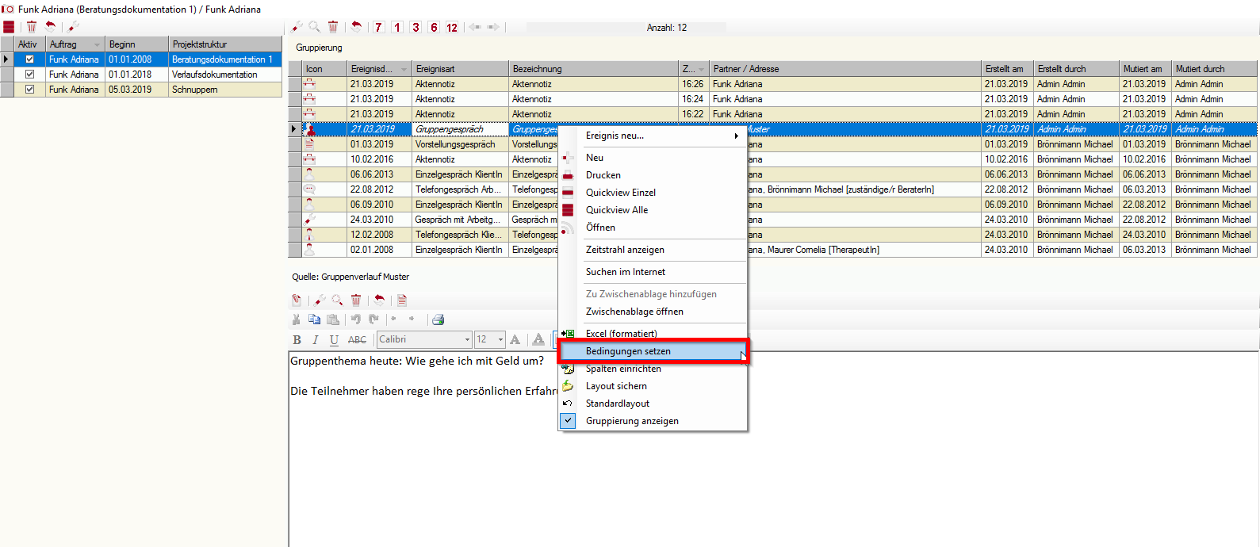Screen dimensions: 1260x547
Task: Click the wrench icon in the events toolbar
Action: (x=297, y=27)
